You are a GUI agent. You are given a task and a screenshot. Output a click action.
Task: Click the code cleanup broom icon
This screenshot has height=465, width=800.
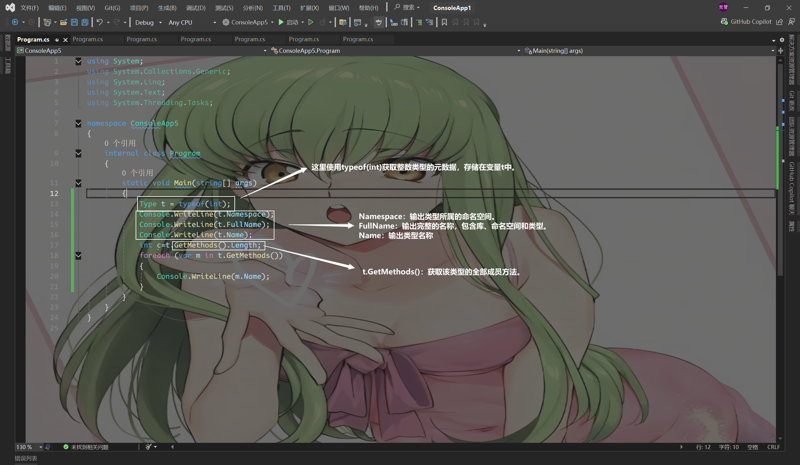click(x=148, y=447)
